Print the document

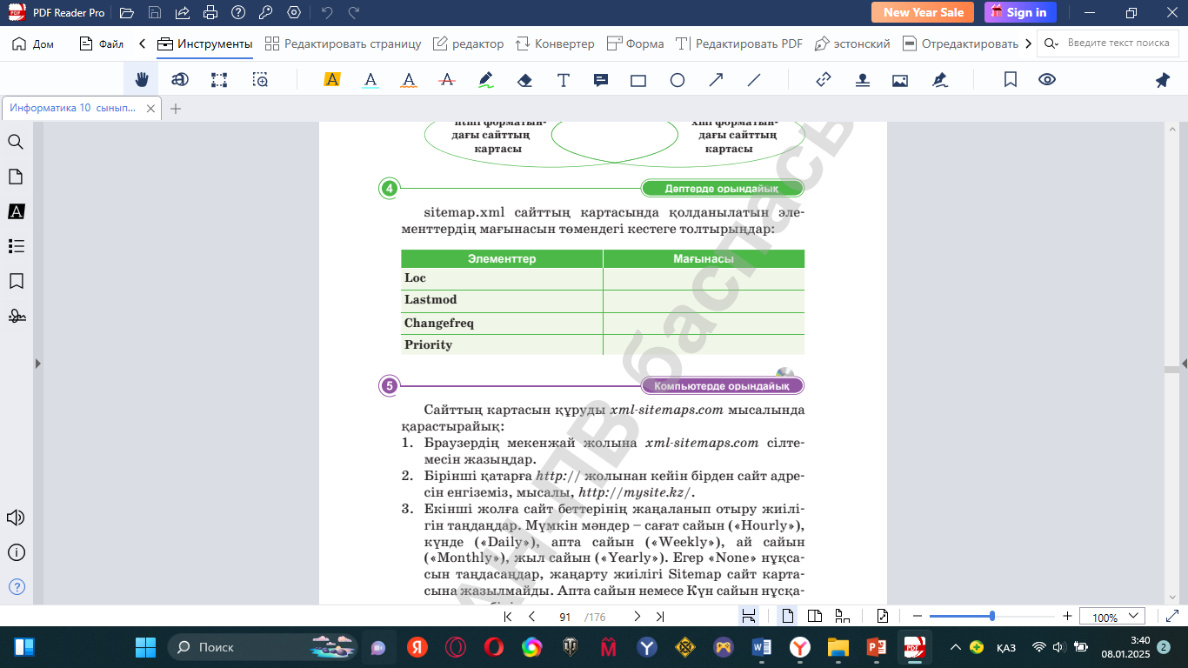(x=210, y=12)
